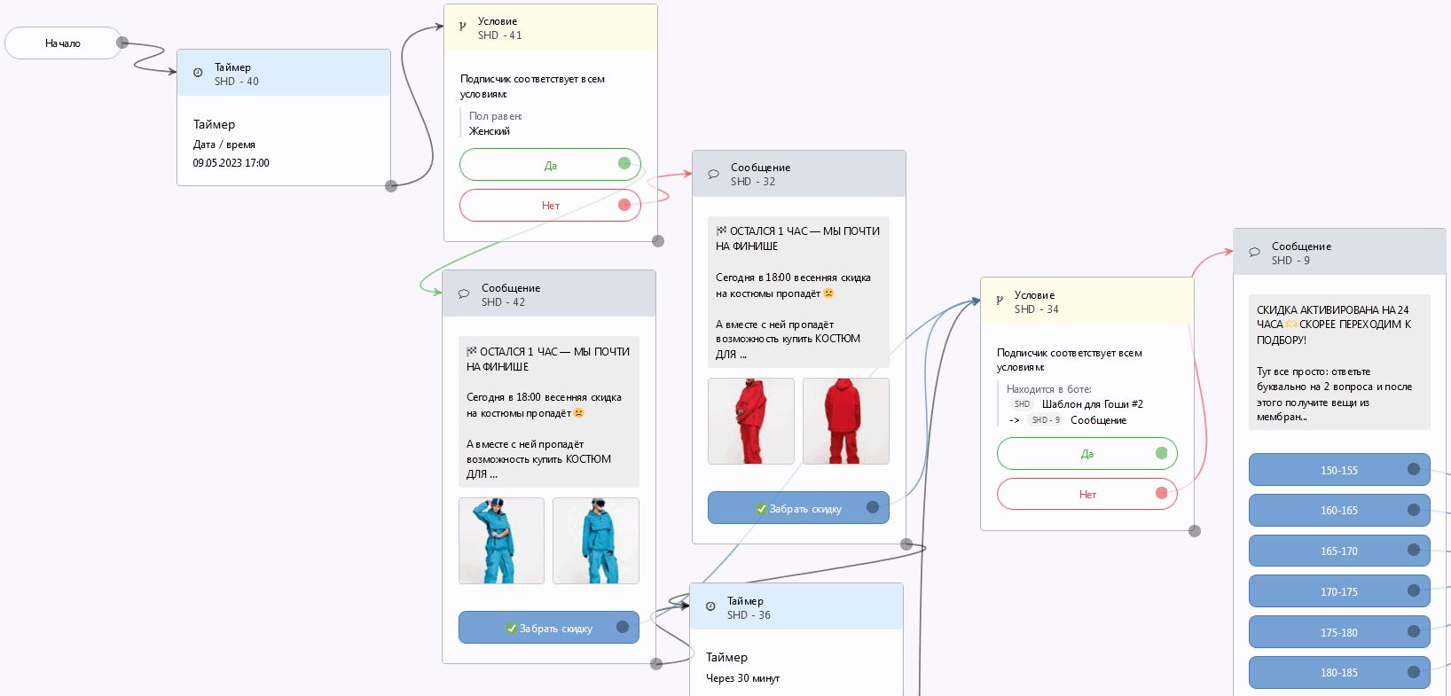1451x696 pixels.
Task: Select the 150-155 height button
Action: click(x=1339, y=470)
